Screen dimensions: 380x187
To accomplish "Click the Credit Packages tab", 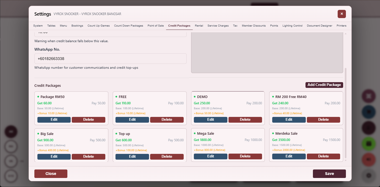I will point(179,26).
